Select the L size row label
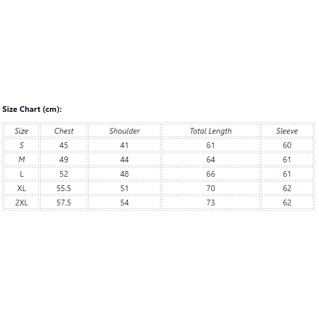 tap(21, 174)
